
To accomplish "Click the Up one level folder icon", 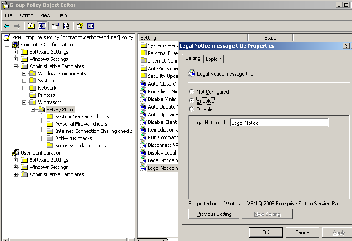I will pos(31,26).
